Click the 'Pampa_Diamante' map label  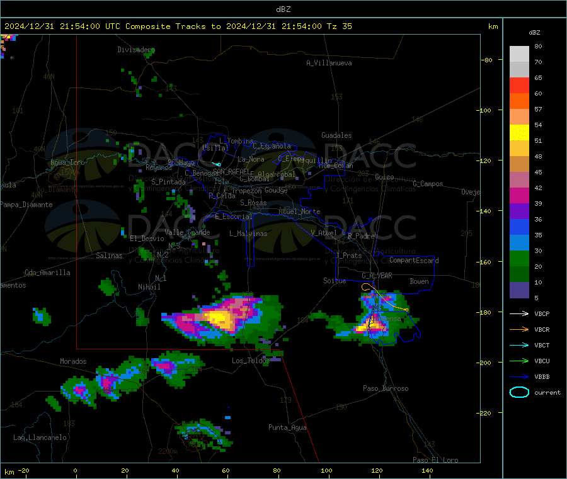pyautogui.click(x=26, y=205)
